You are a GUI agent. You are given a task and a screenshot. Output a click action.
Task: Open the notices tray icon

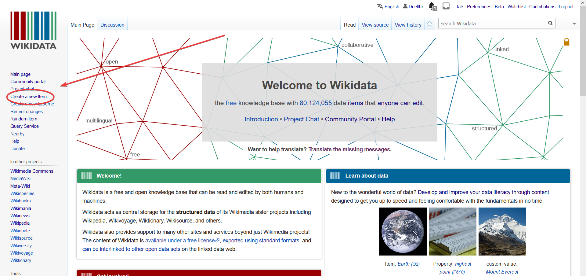click(x=446, y=6)
